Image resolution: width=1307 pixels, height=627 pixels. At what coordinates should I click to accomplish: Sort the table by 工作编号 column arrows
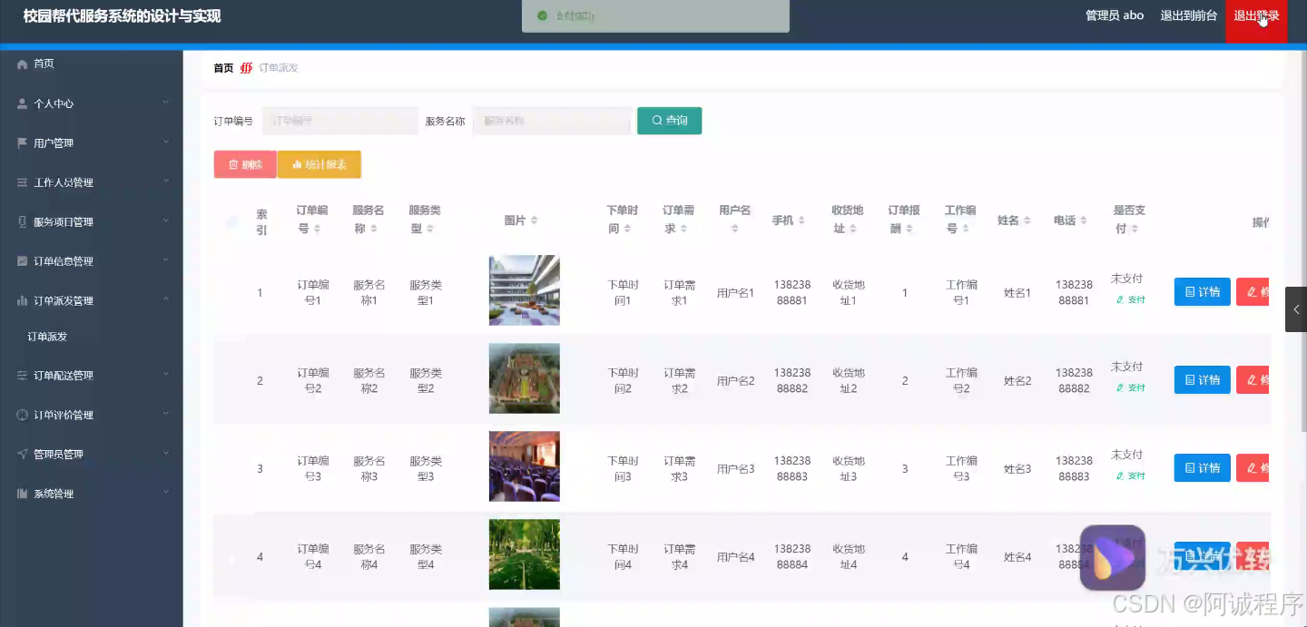pyautogui.click(x=965, y=230)
